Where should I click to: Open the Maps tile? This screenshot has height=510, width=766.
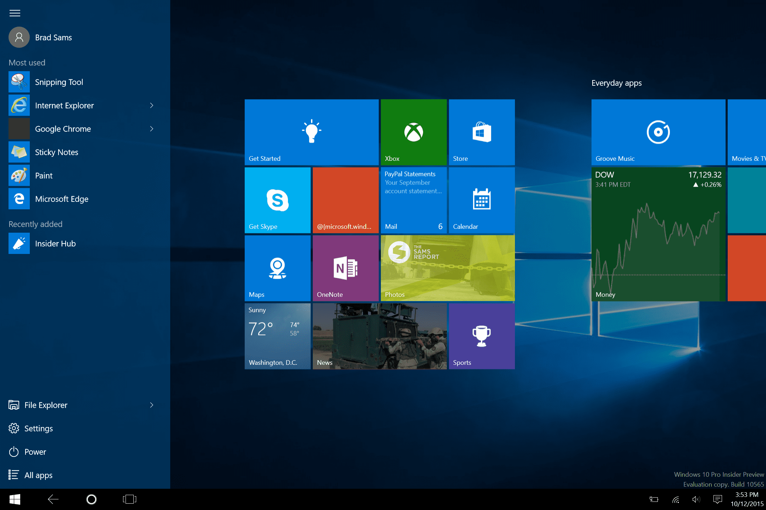[x=277, y=268]
